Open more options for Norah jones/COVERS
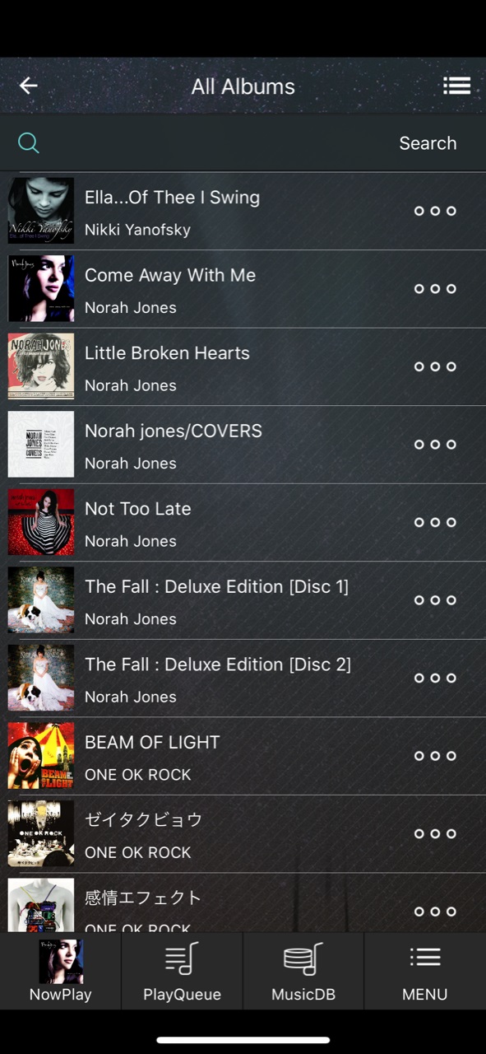This screenshot has height=1054, width=486. [x=435, y=445]
